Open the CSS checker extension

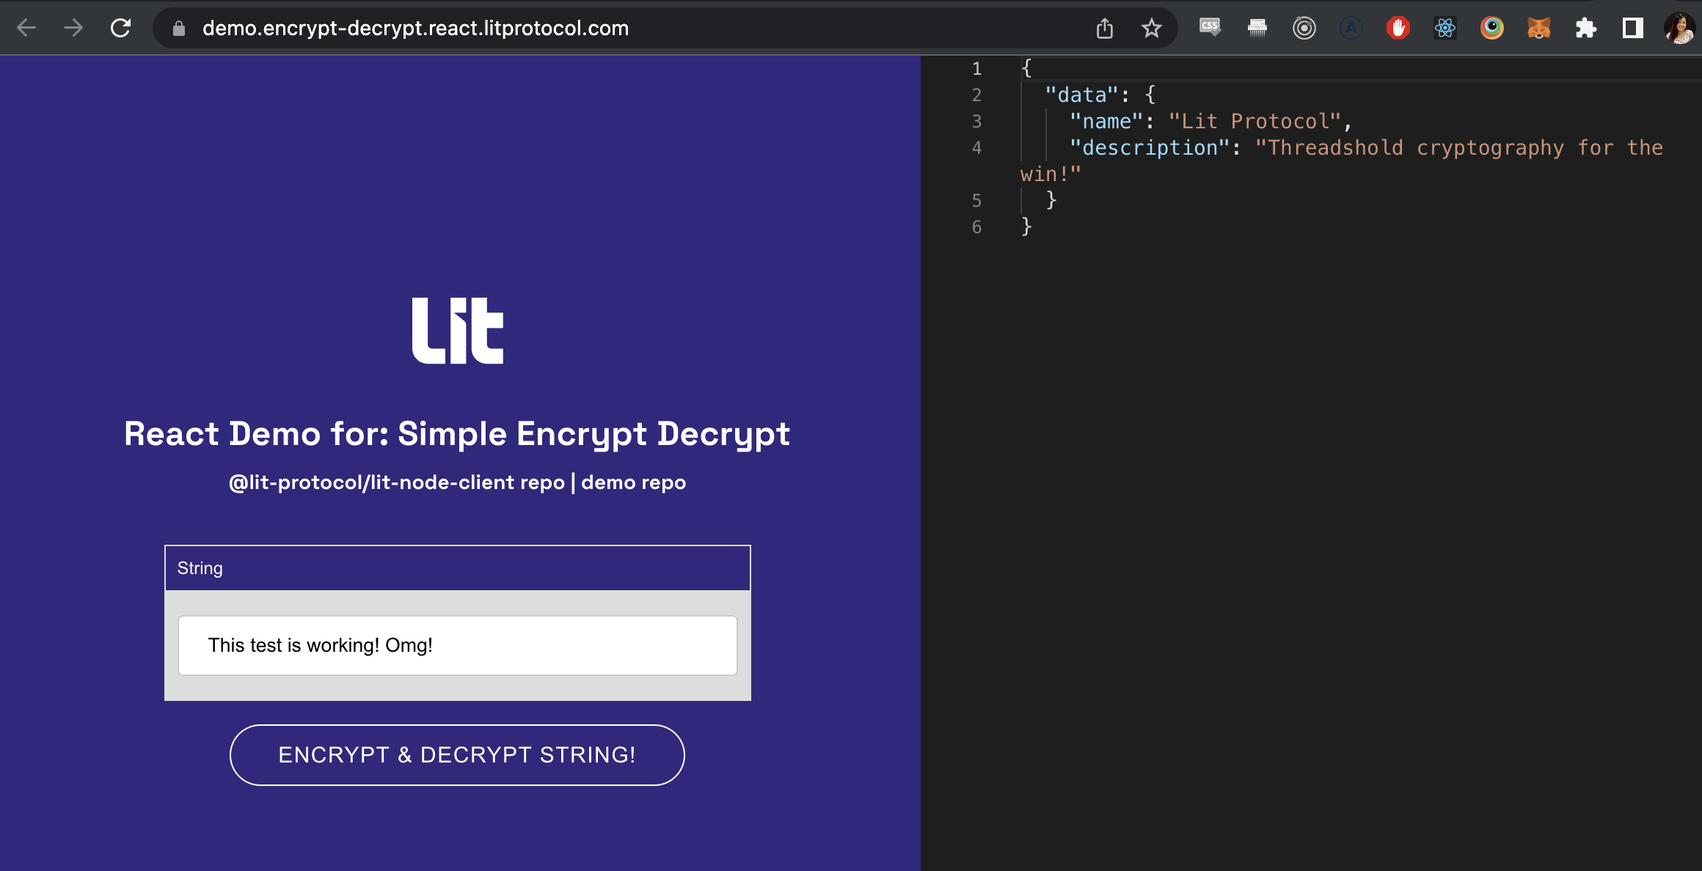1210,28
